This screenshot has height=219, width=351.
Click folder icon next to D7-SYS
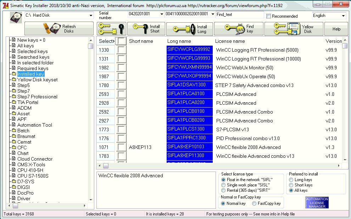[x=14, y=181]
